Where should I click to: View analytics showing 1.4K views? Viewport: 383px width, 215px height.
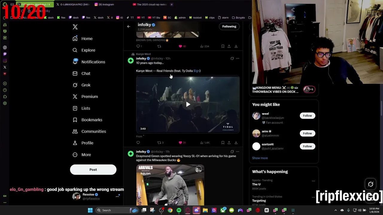point(205,143)
